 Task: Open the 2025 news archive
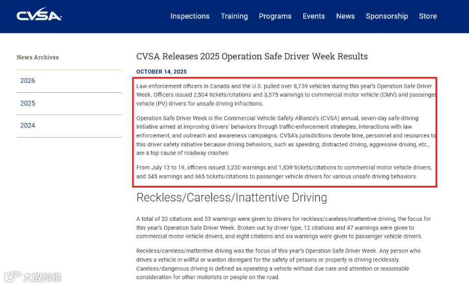point(28,104)
